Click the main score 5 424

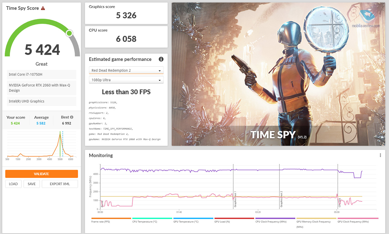pyautogui.click(x=42, y=50)
